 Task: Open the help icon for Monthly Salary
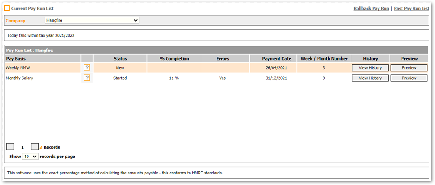87,78
